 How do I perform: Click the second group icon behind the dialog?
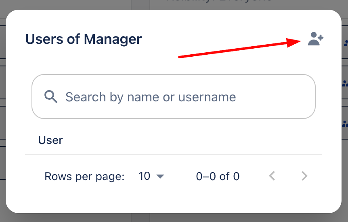tap(345, 84)
